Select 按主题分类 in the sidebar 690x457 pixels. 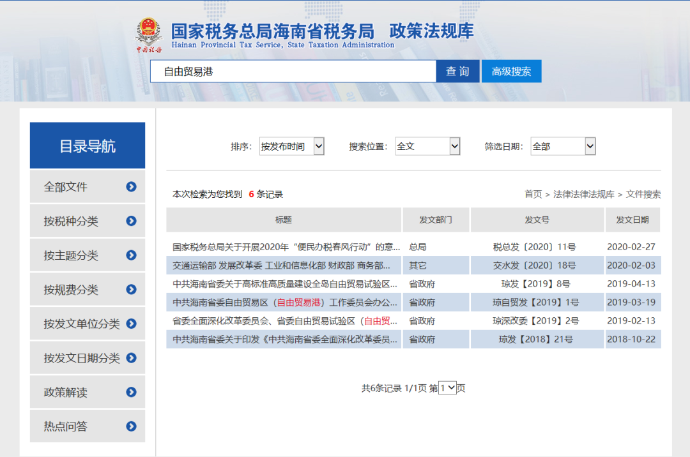[x=88, y=255]
